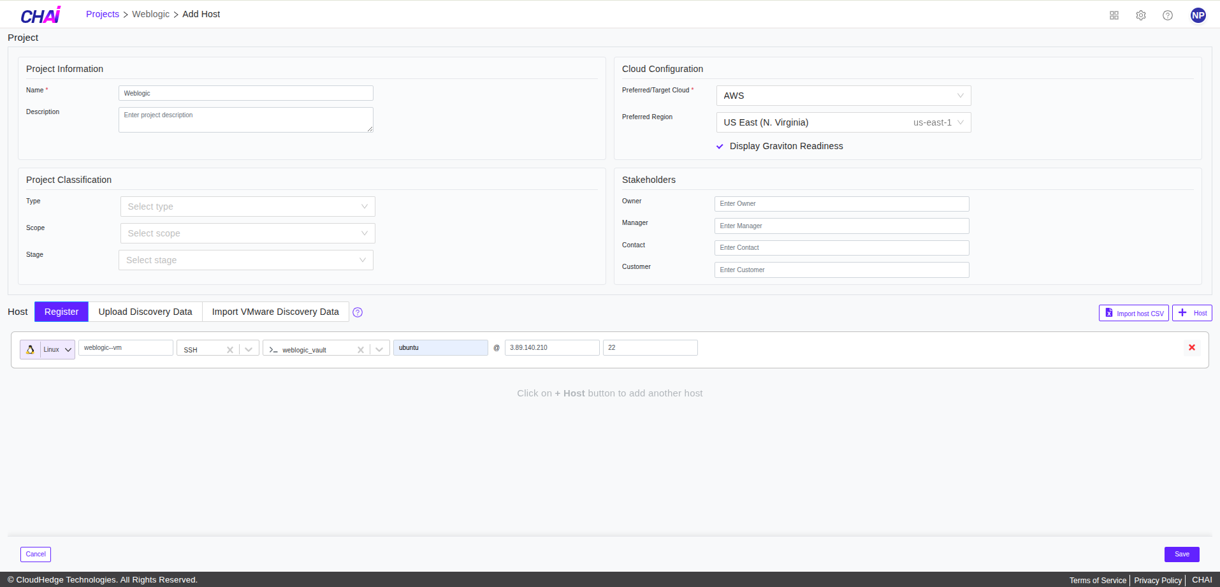Click the Enter Owner input field
1220x587 pixels.
tap(841, 203)
